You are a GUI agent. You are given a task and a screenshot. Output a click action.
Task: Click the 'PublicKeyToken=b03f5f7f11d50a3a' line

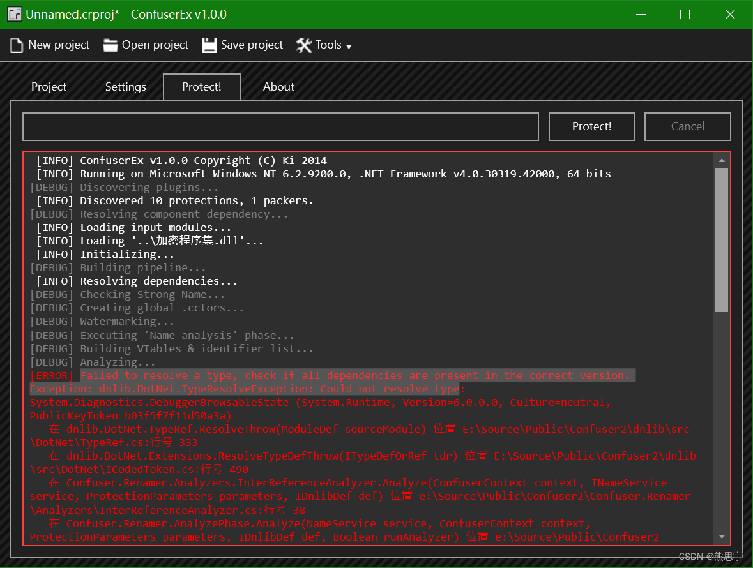[x=131, y=416]
